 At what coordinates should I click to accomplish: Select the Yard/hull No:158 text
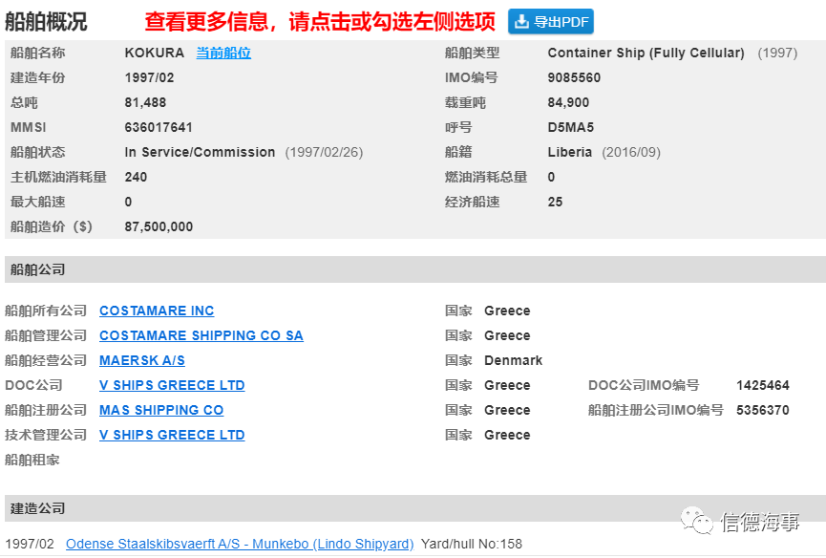click(x=472, y=544)
